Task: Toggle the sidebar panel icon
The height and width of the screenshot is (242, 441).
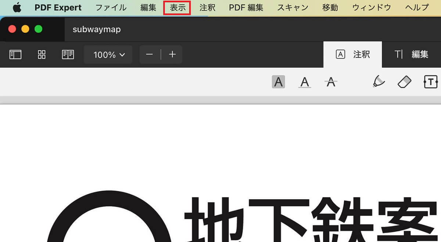Action: [x=15, y=55]
